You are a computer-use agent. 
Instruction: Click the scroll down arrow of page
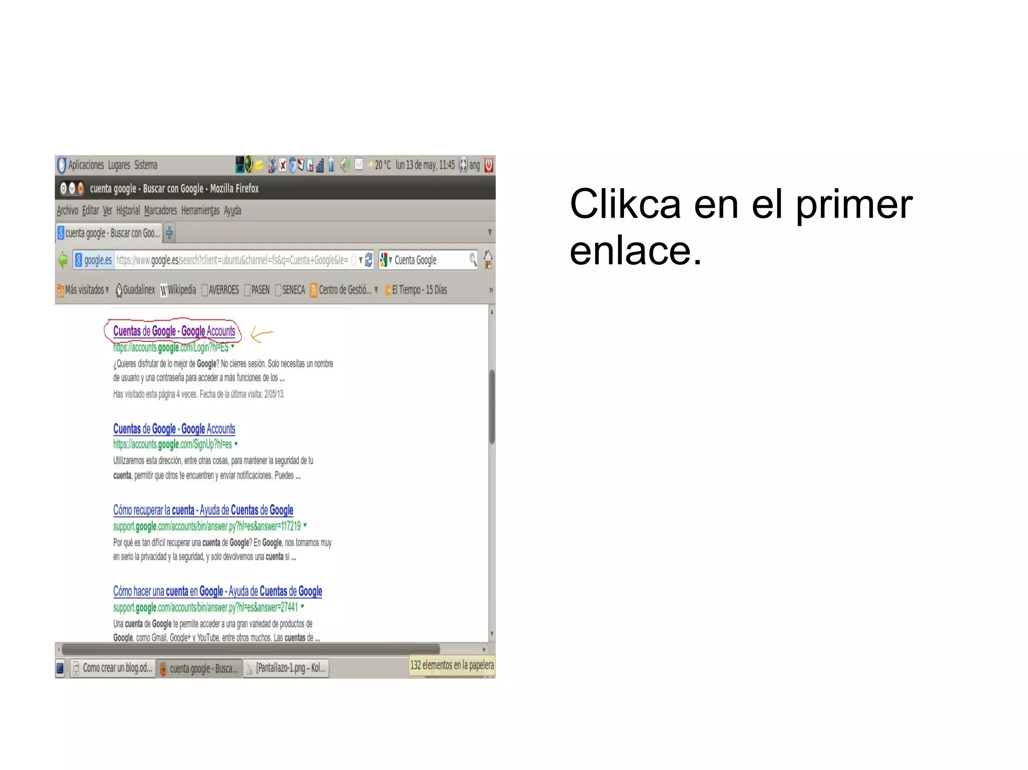[x=492, y=634]
